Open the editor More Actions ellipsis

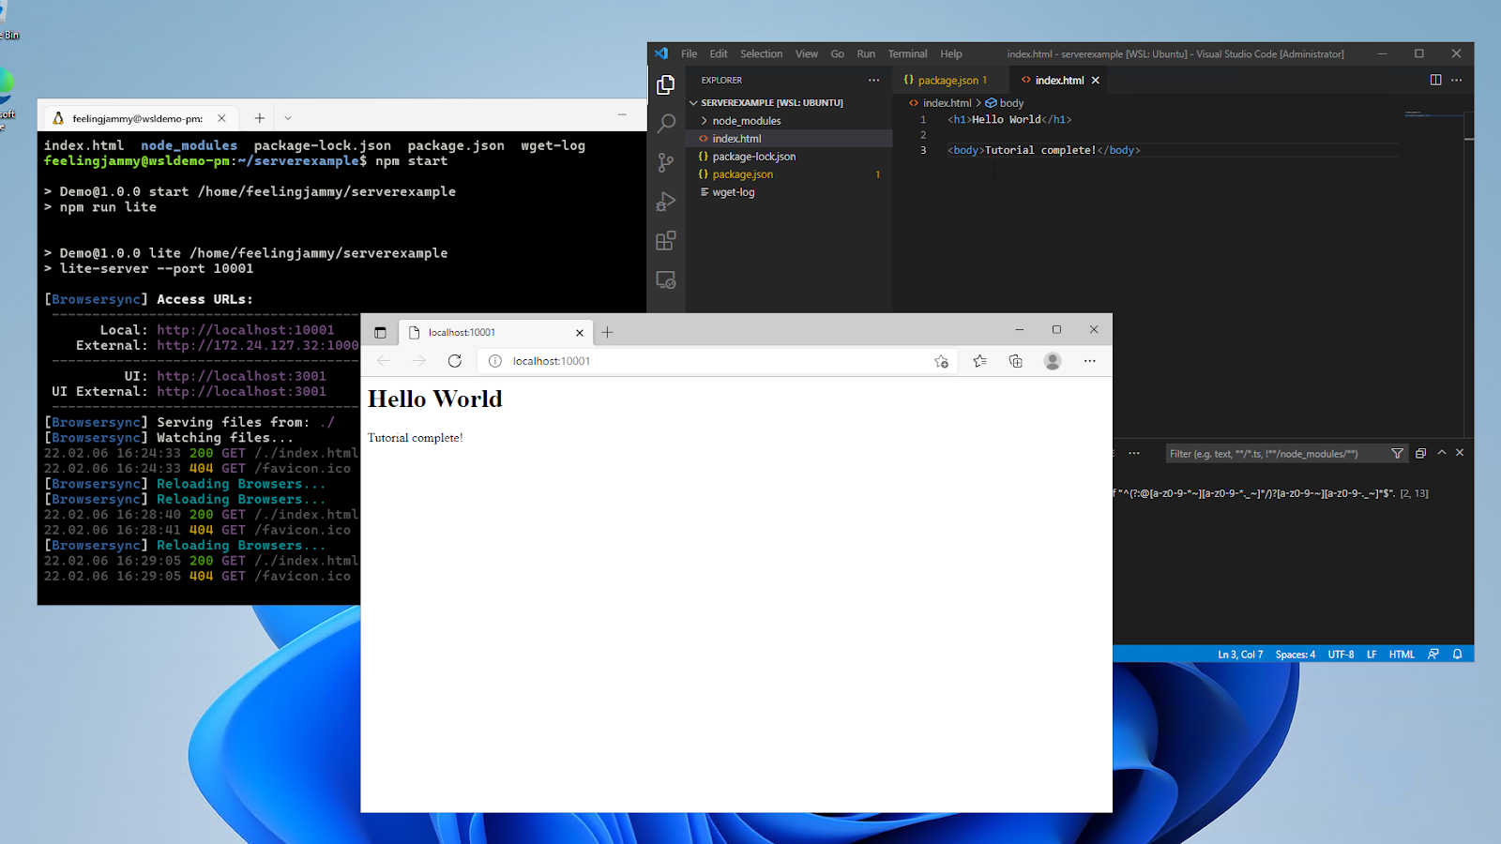click(x=1457, y=80)
